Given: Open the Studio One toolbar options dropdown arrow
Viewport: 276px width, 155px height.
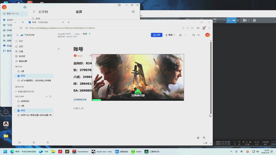Looking at the screenshot, I should pyautogui.click(x=248, y=20).
